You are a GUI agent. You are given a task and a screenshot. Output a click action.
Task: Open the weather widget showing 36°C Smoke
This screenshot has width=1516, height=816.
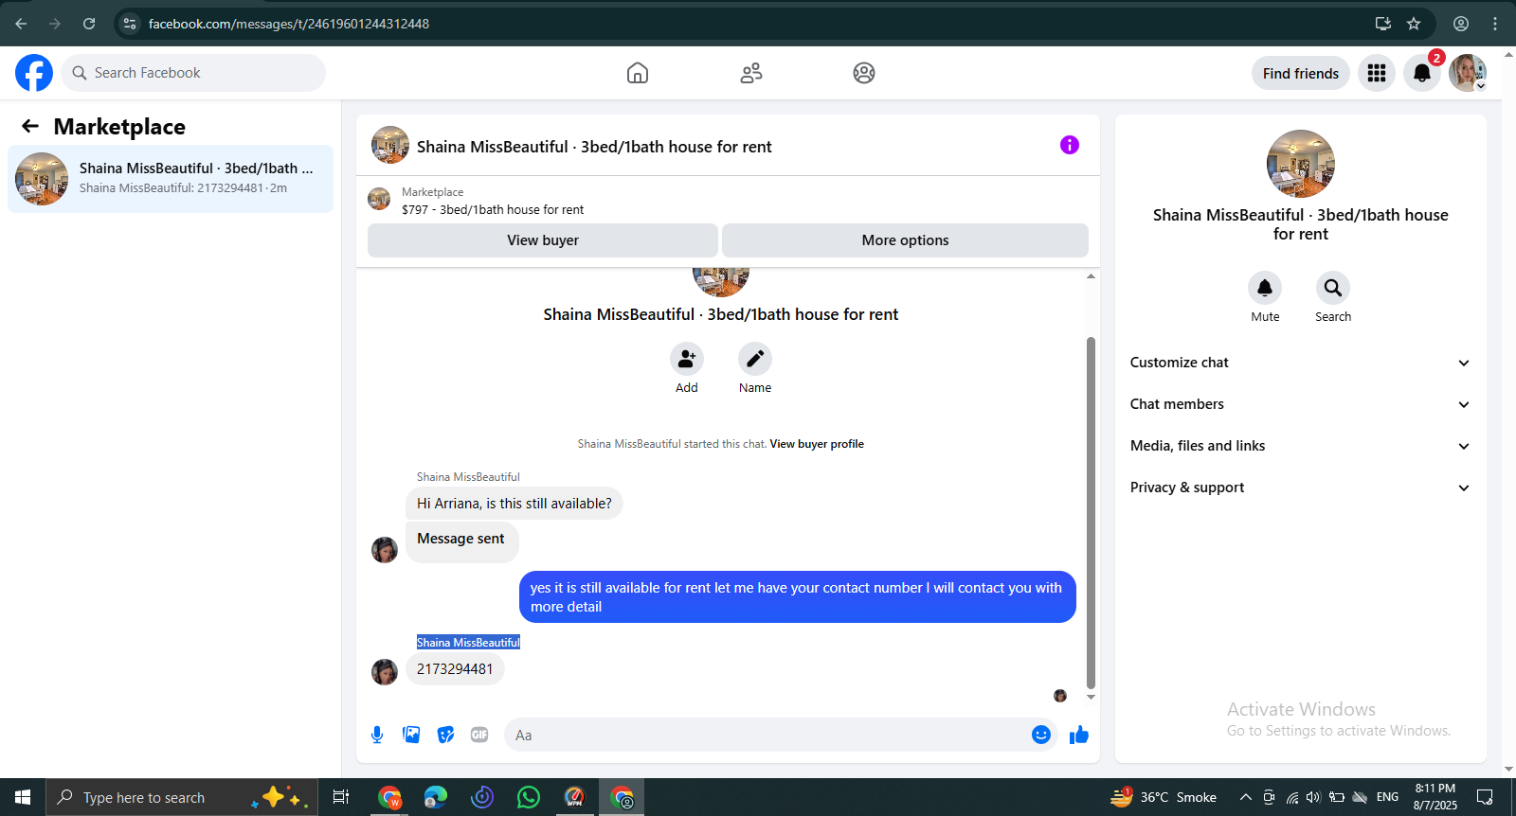point(1164,797)
